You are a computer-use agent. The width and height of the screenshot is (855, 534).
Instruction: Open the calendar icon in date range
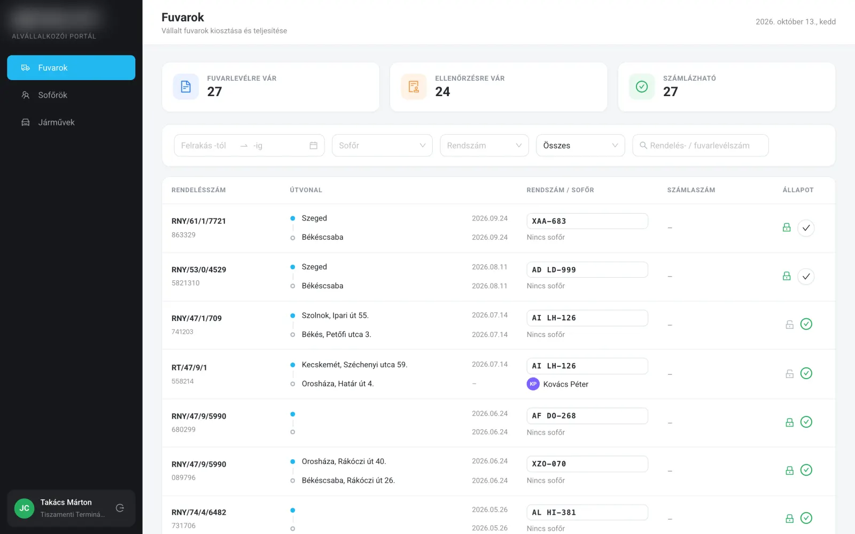click(x=314, y=145)
